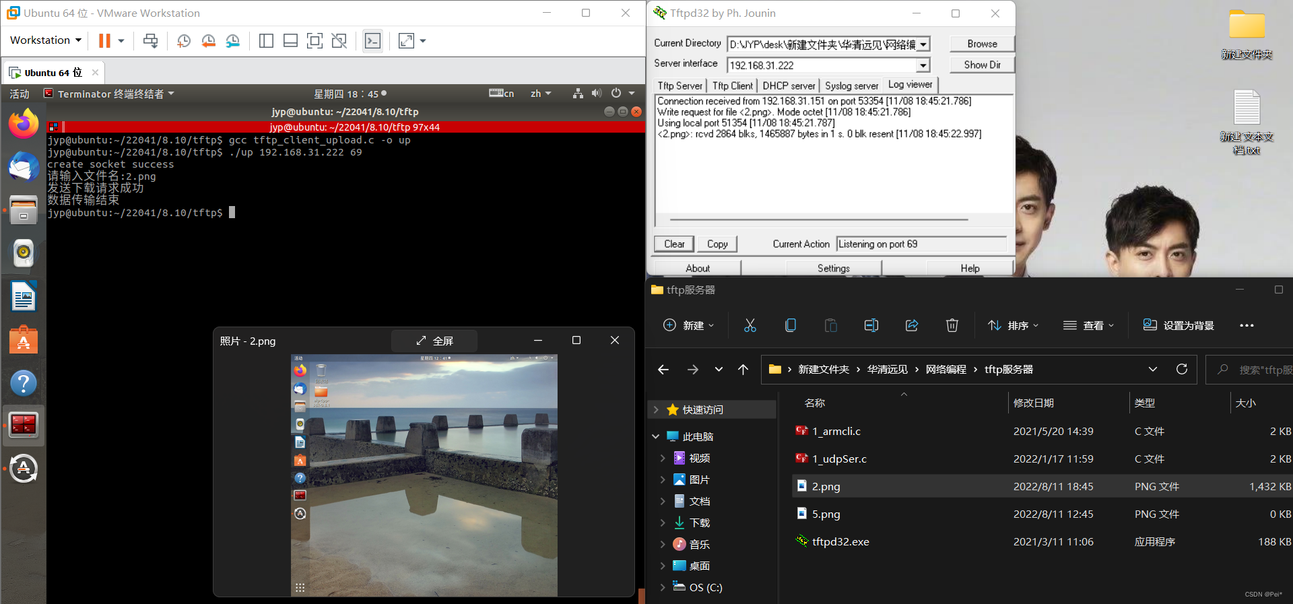Open Software Updater in Ubuntu dock
Viewport: 1293px width, 604px height.
point(24,469)
